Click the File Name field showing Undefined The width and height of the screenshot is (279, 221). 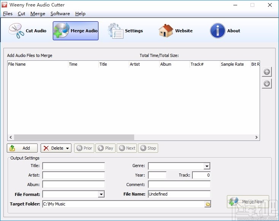(x=179, y=194)
